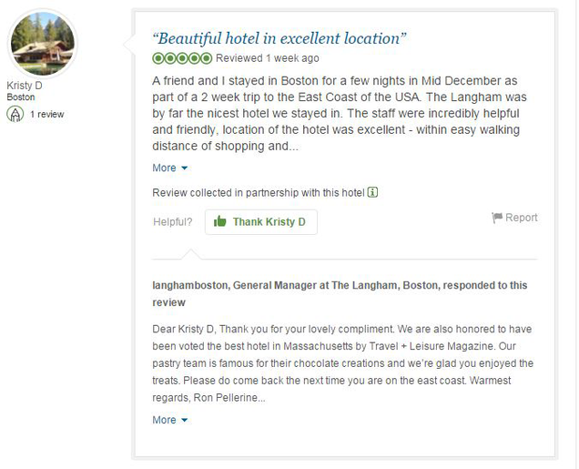This screenshot has height=469, width=579.
Task: Click the grey report flag icon
Action: (496, 218)
